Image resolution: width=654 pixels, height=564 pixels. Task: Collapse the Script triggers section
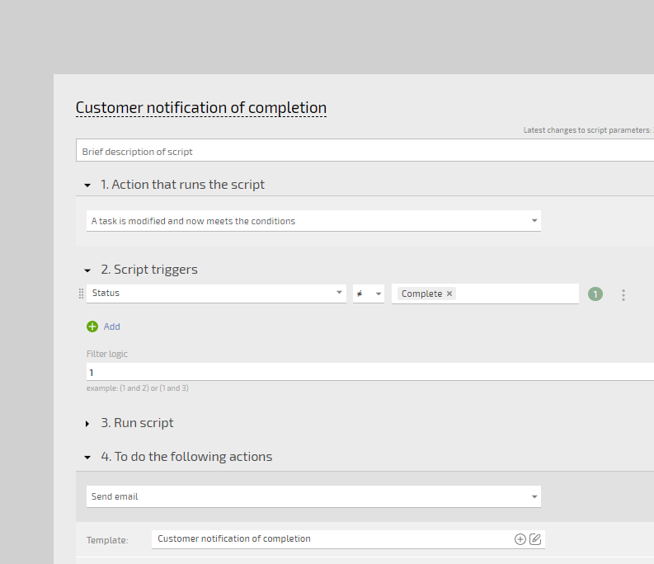click(87, 270)
